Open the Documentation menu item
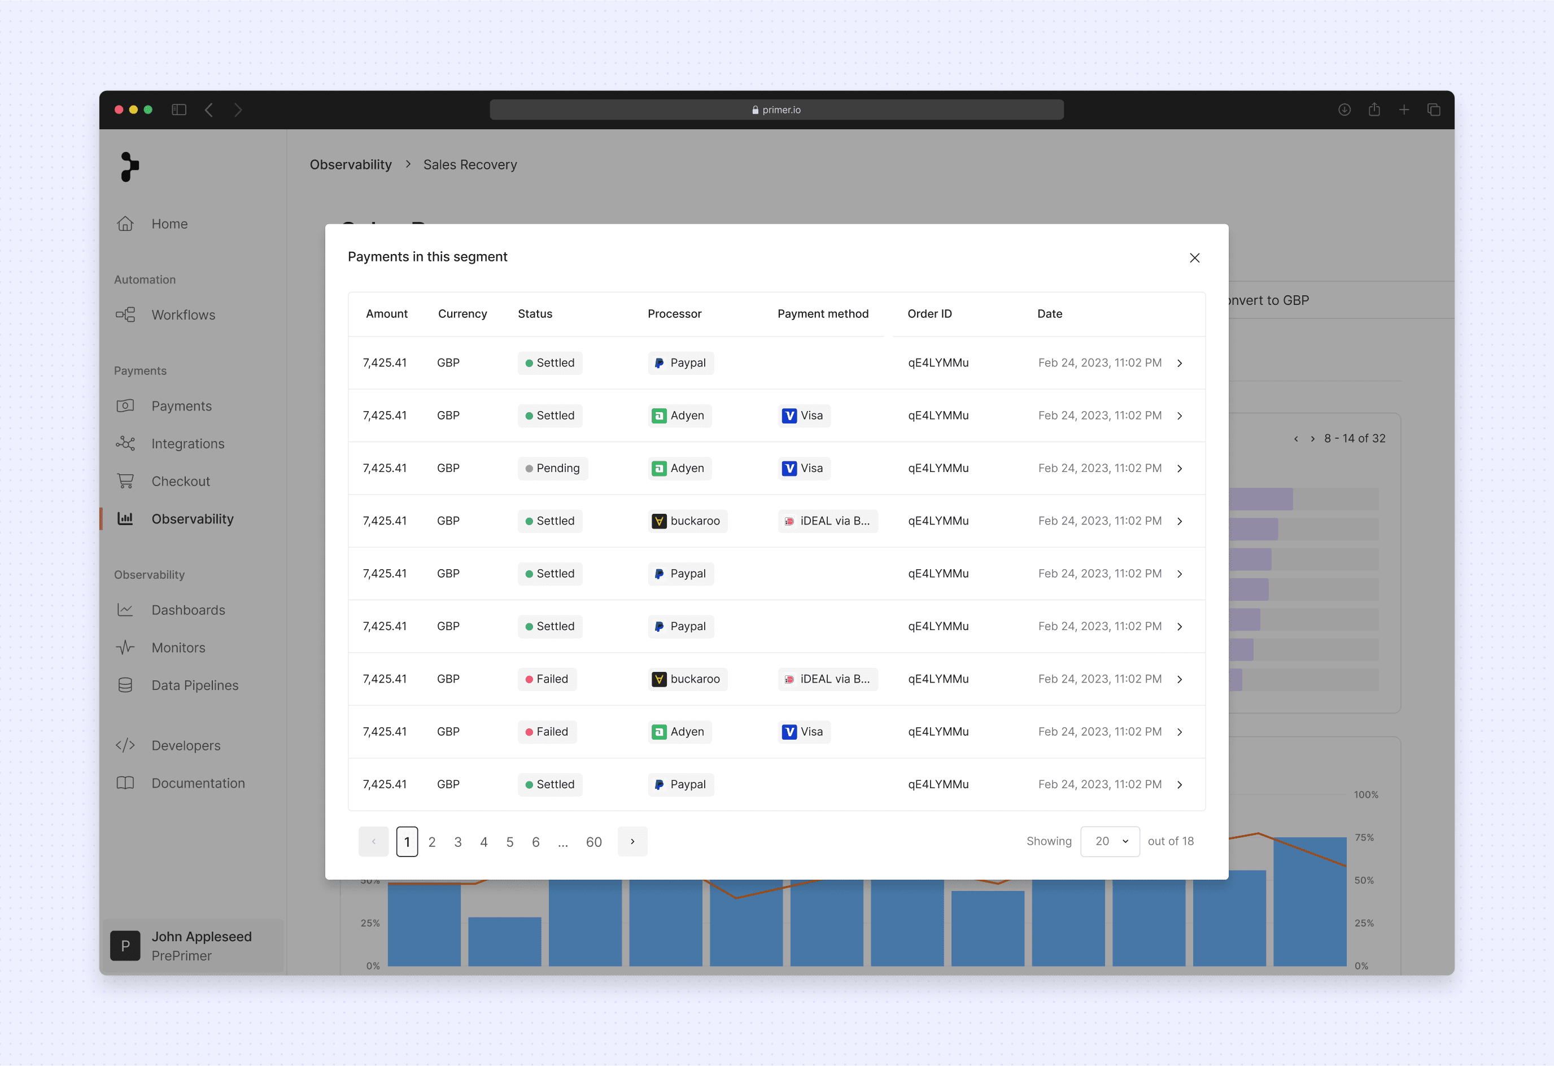 click(x=198, y=783)
